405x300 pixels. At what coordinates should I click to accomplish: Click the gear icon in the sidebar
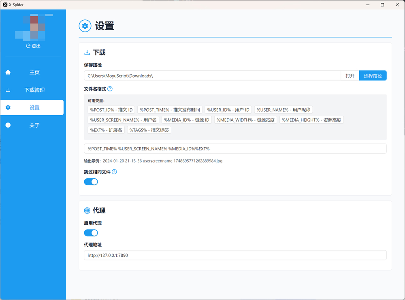coord(8,107)
